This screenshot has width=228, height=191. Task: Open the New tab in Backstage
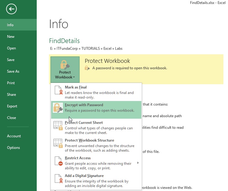coord(18,37)
